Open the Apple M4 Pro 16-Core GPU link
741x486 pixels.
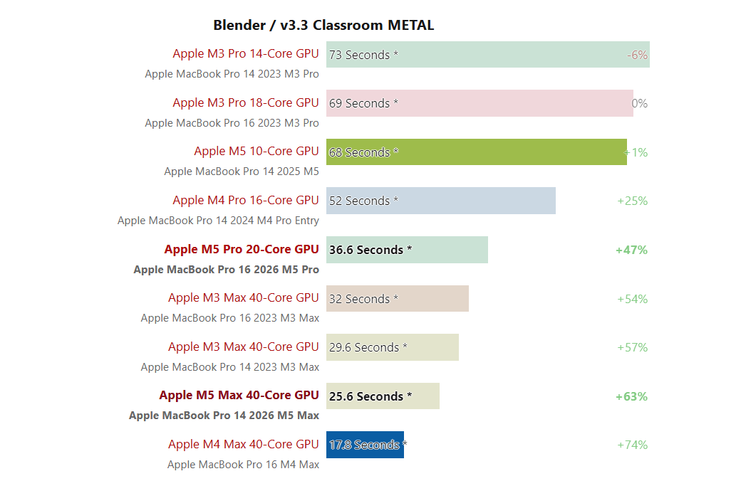pos(245,201)
